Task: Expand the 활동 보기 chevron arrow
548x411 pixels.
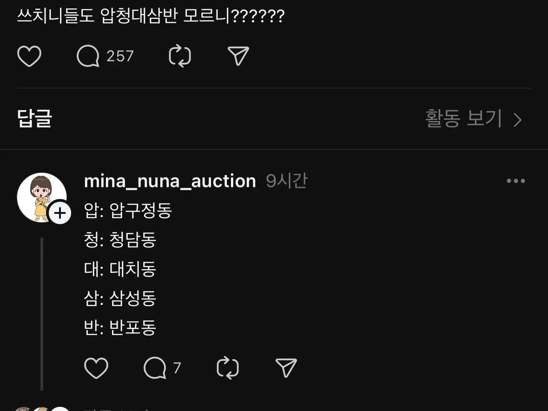Action: pos(518,120)
